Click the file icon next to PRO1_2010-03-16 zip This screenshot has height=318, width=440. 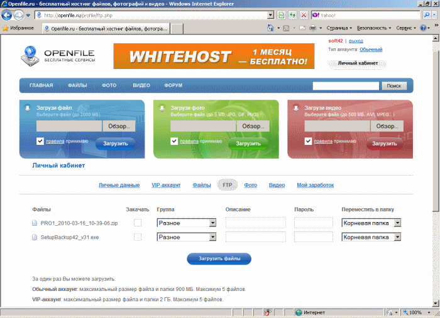coord(35,223)
